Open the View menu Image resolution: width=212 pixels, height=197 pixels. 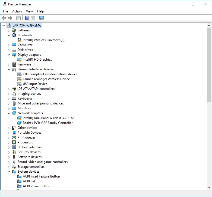pyautogui.click(x=29, y=11)
